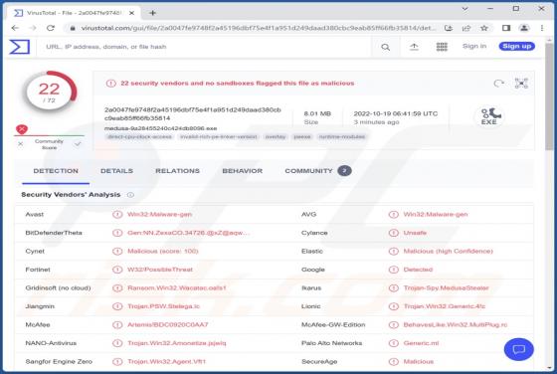Click the browser address bar URL

point(258,28)
